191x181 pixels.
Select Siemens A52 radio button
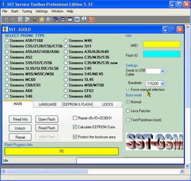pos(7,57)
